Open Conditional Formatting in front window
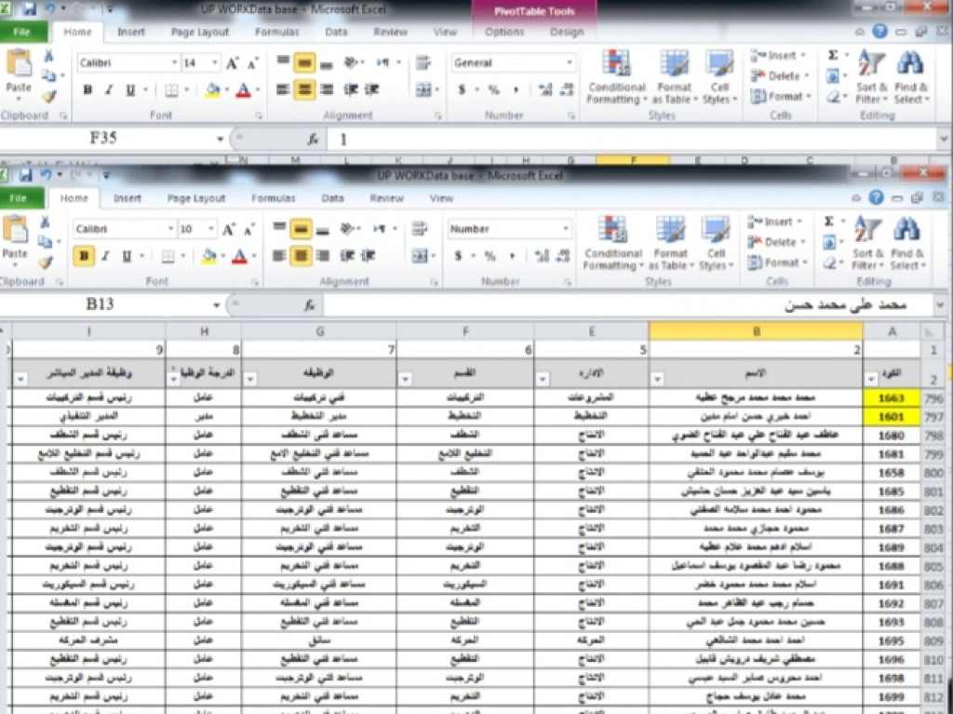Viewport: 953px width, 714px height. tap(613, 242)
